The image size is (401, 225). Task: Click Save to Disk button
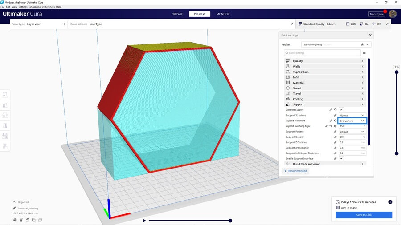click(x=364, y=215)
